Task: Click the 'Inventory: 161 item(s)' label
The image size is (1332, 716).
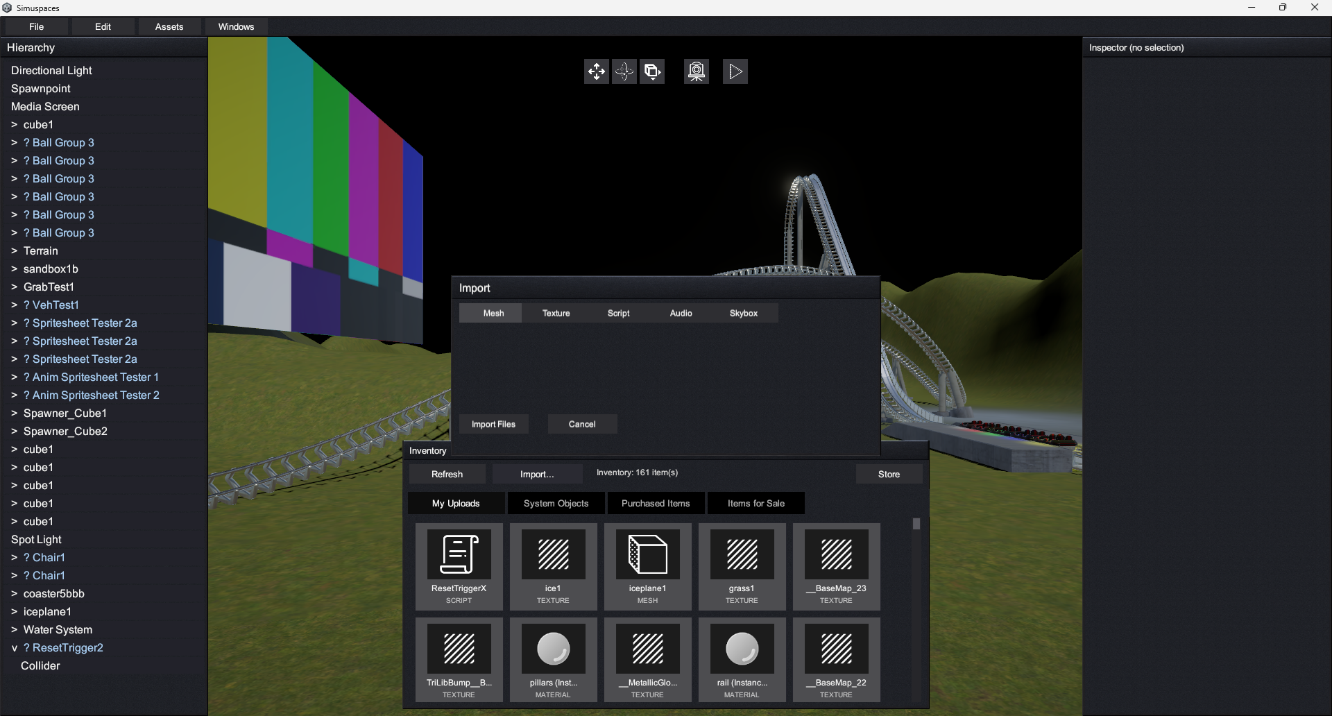Action: click(x=637, y=472)
